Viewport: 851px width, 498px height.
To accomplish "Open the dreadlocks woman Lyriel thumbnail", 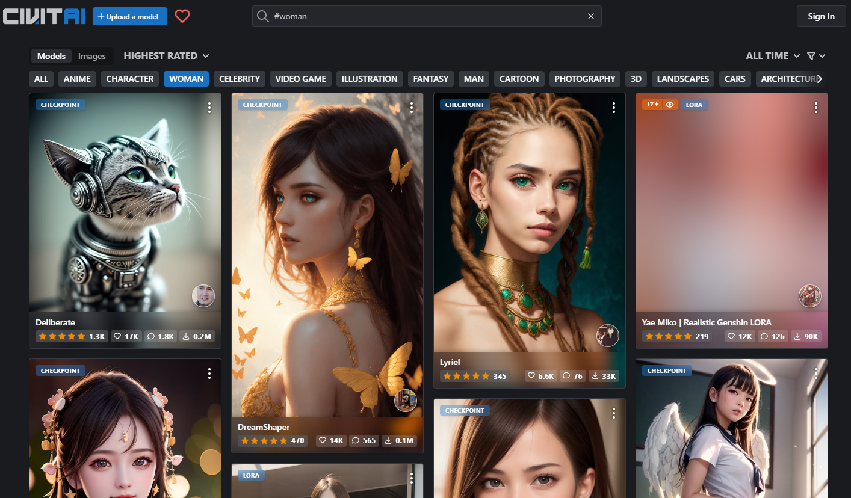I will click(x=530, y=223).
